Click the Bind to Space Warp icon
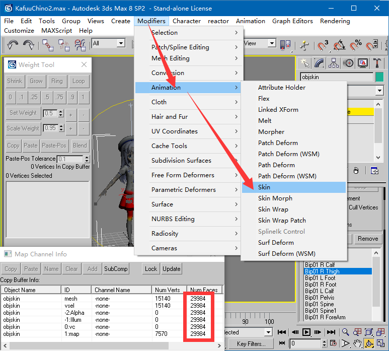This screenshot has width=389, height=351. click(80, 45)
